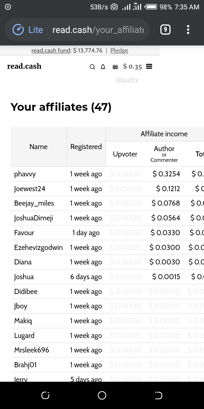Click the Registered column header
The height and width of the screenshot is (409, 204).
tap(86, 147)
